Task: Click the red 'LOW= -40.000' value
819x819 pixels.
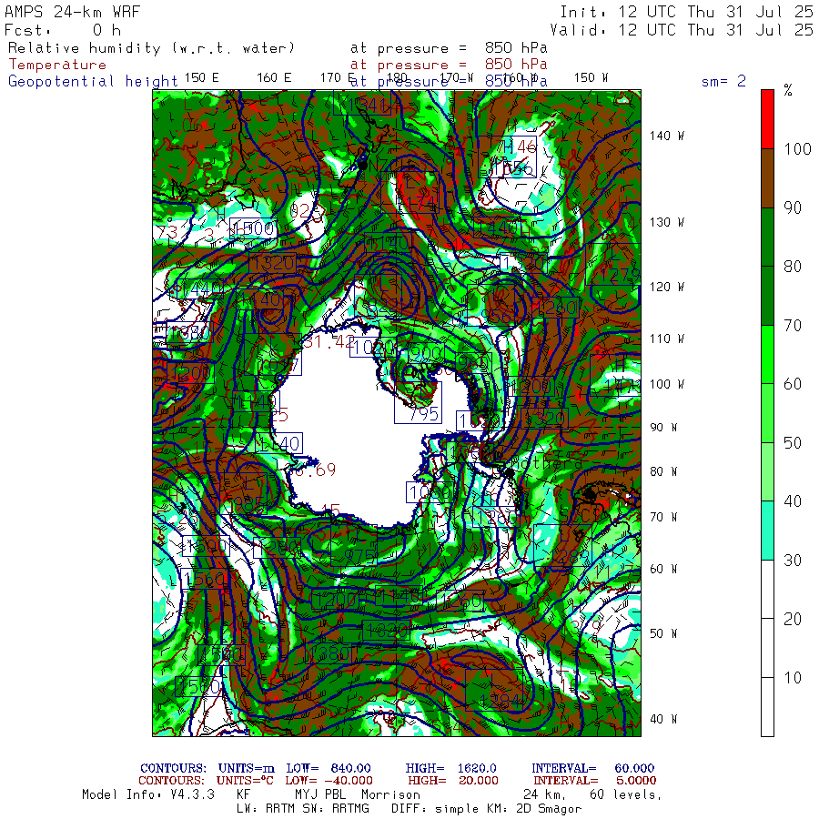Action: (329, 781)
